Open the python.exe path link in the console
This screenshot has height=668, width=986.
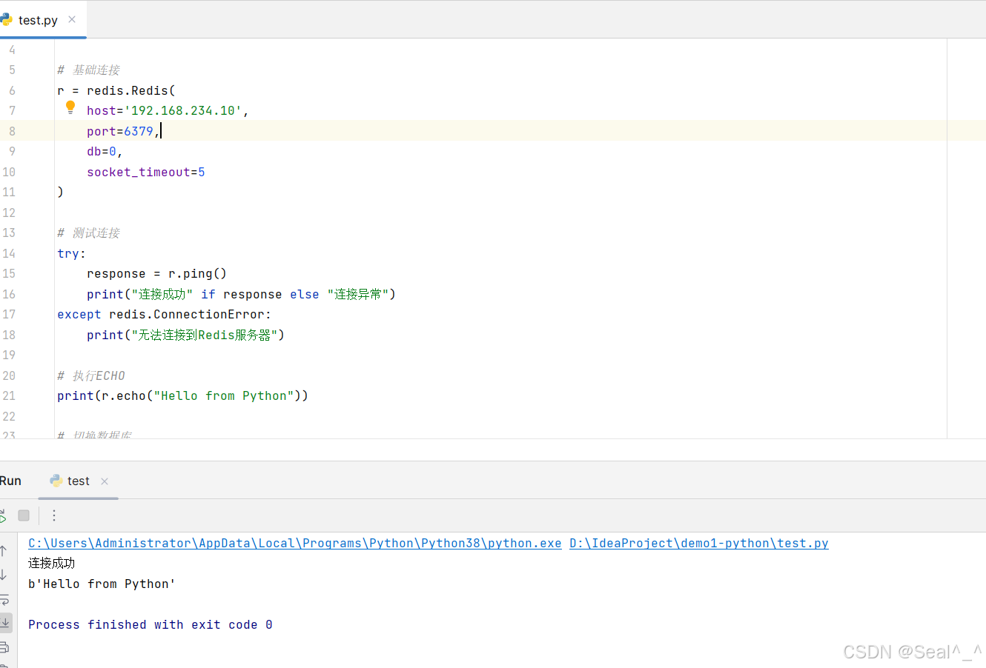(x=293, y=543)
